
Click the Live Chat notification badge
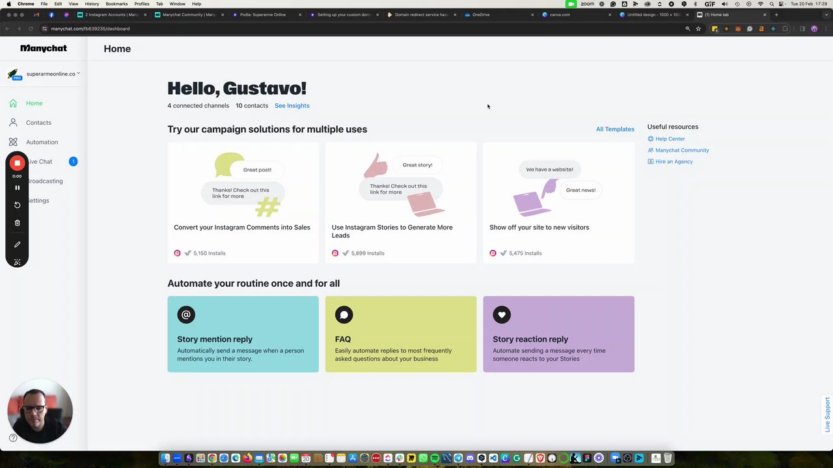tap(73, 161)
